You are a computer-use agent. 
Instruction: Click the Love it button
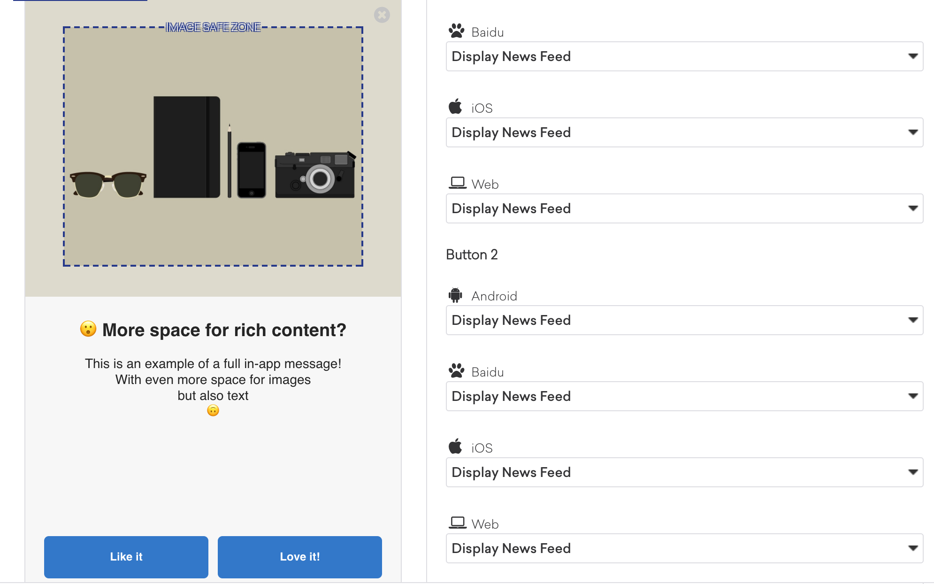(299, 556)
